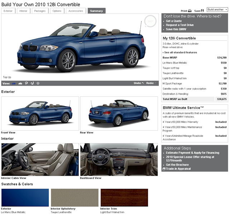
Task: Click the 360 degree rotate circle icon
Action: pos(150,21)
